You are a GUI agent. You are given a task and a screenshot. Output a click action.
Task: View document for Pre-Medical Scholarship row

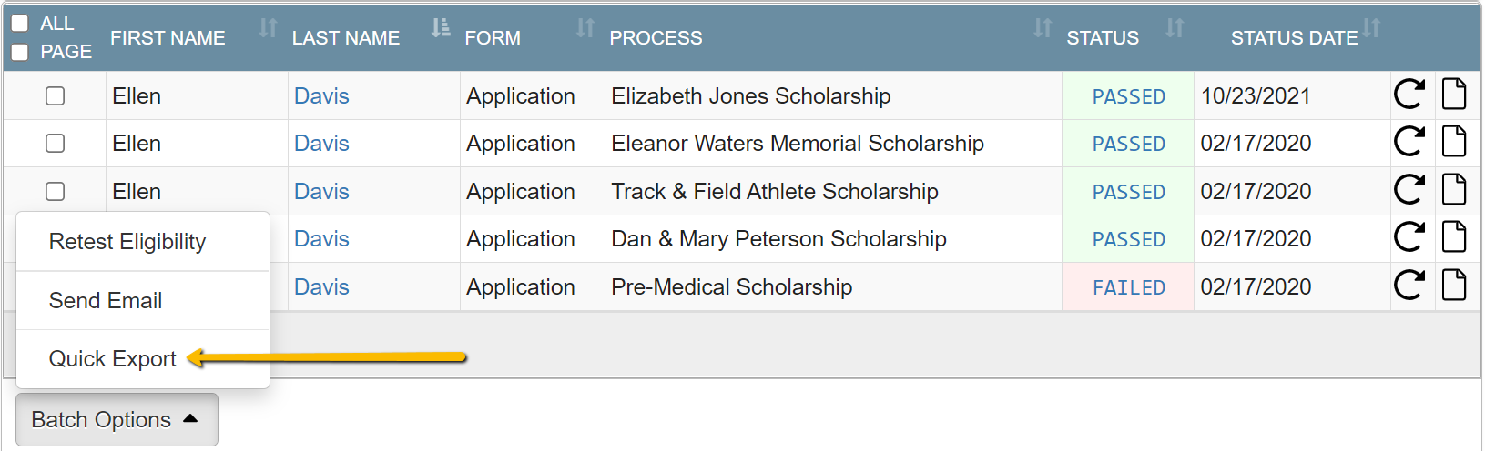point(1454,285)
